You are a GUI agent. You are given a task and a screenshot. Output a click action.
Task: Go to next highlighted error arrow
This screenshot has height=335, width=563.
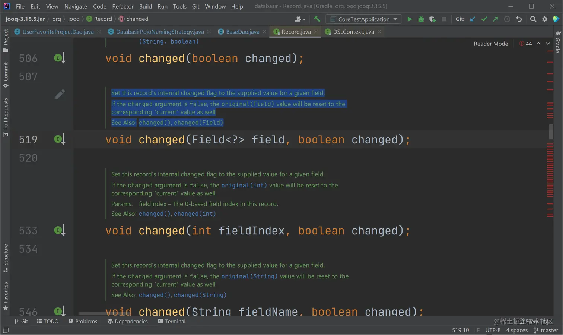(x=548, y=44)
